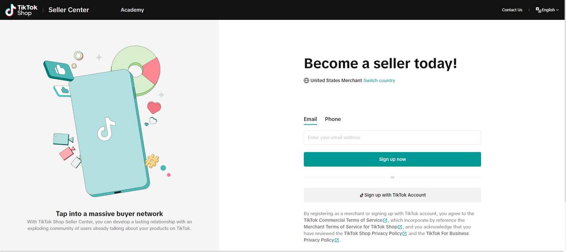The width and height of the screenshot is (566, 252).
Task: Switch to the Phone tab
Action: coord(333,119)
